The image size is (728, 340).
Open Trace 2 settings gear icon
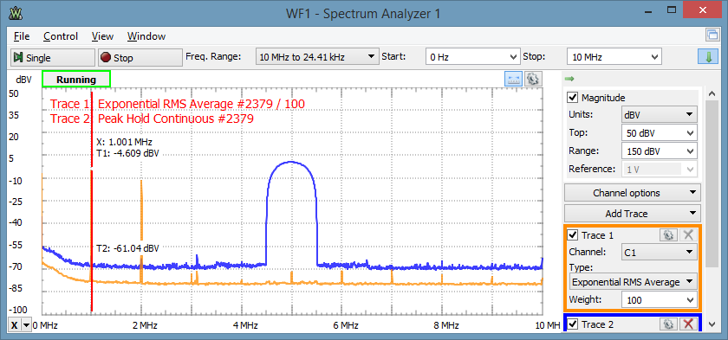667,324
